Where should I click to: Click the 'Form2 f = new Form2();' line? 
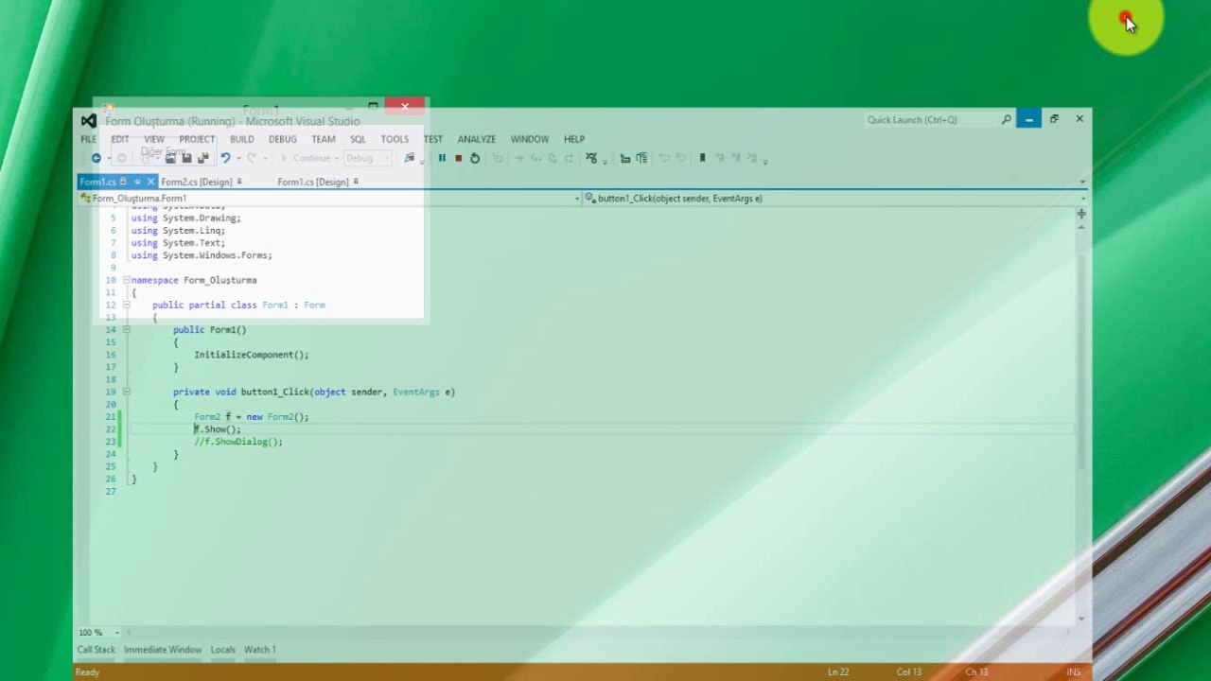click(x=251, y=417)
